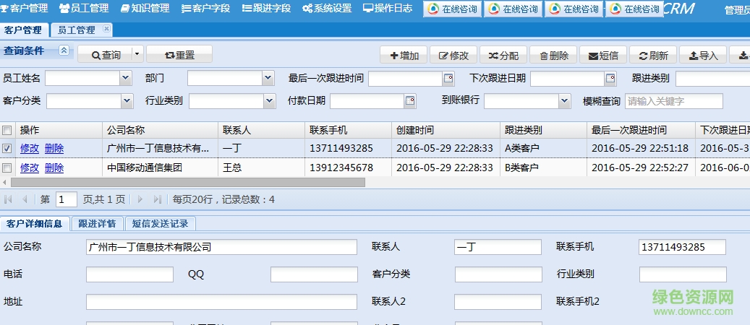750x325 pixels.
Task: Click the 删除 toolbar button
Action: coord(554,56)
